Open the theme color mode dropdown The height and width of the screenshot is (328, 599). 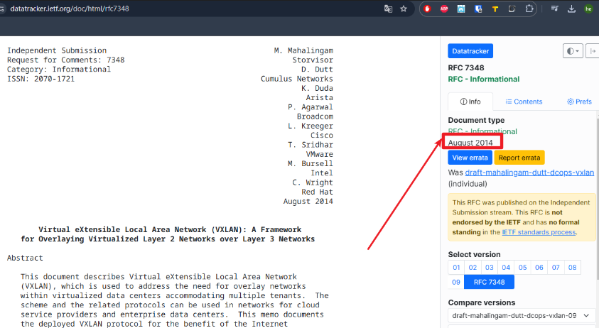pyautogui.click(x=573, y=51)
